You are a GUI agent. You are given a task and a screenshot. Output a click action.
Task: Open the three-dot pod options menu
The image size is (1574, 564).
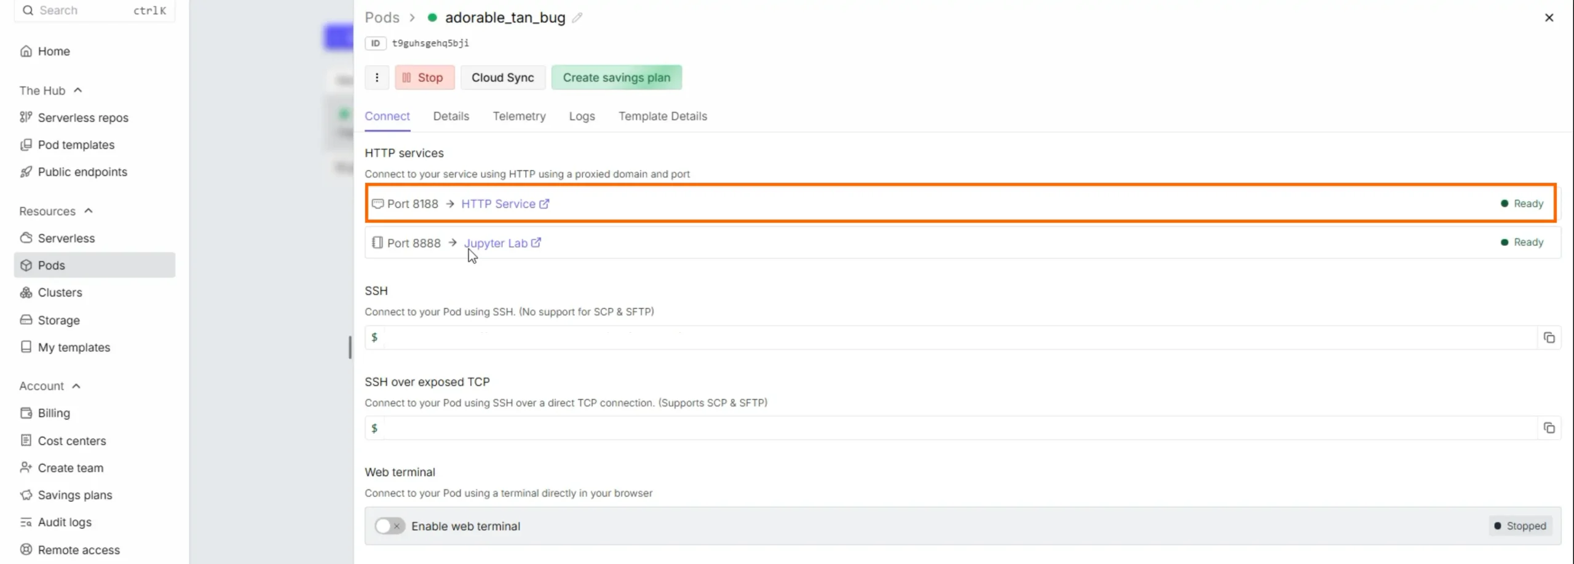(x=377, y=77)
